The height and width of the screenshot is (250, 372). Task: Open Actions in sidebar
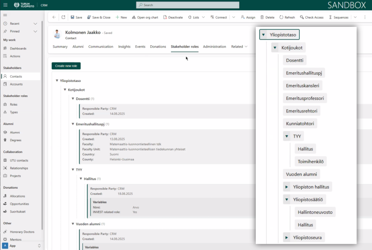pos(20,56)
